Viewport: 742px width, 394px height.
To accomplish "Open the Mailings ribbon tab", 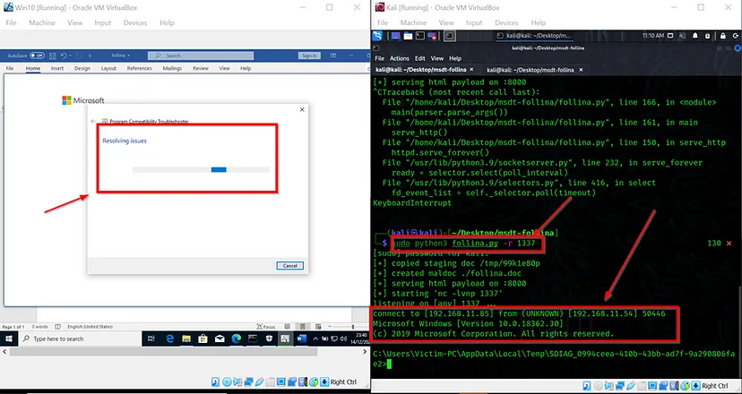I will coord(174,68).
